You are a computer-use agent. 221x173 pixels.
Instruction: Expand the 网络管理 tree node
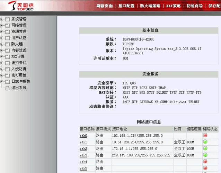[2, 25]
